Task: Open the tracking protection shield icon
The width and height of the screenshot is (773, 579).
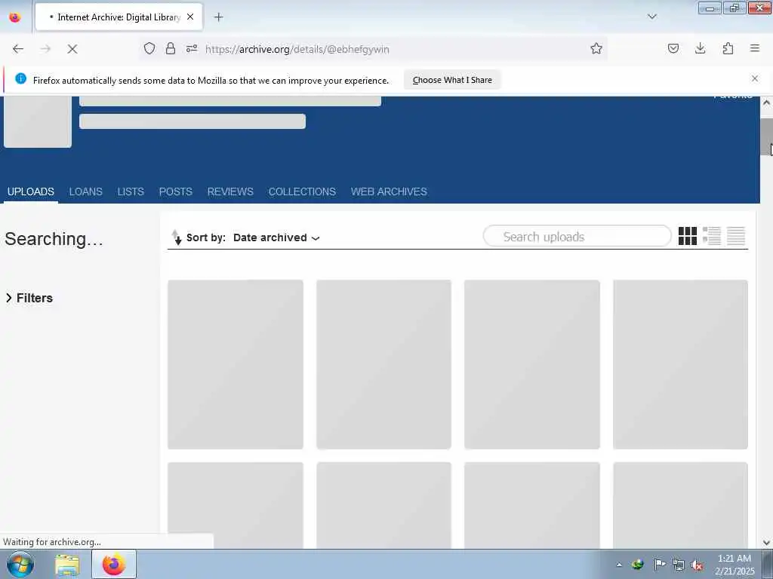Action: [149, 48]
